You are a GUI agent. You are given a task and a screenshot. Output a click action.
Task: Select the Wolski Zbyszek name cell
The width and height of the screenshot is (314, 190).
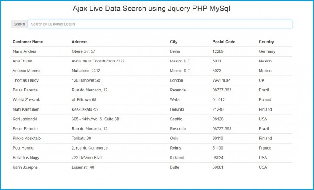pos(26,100)
